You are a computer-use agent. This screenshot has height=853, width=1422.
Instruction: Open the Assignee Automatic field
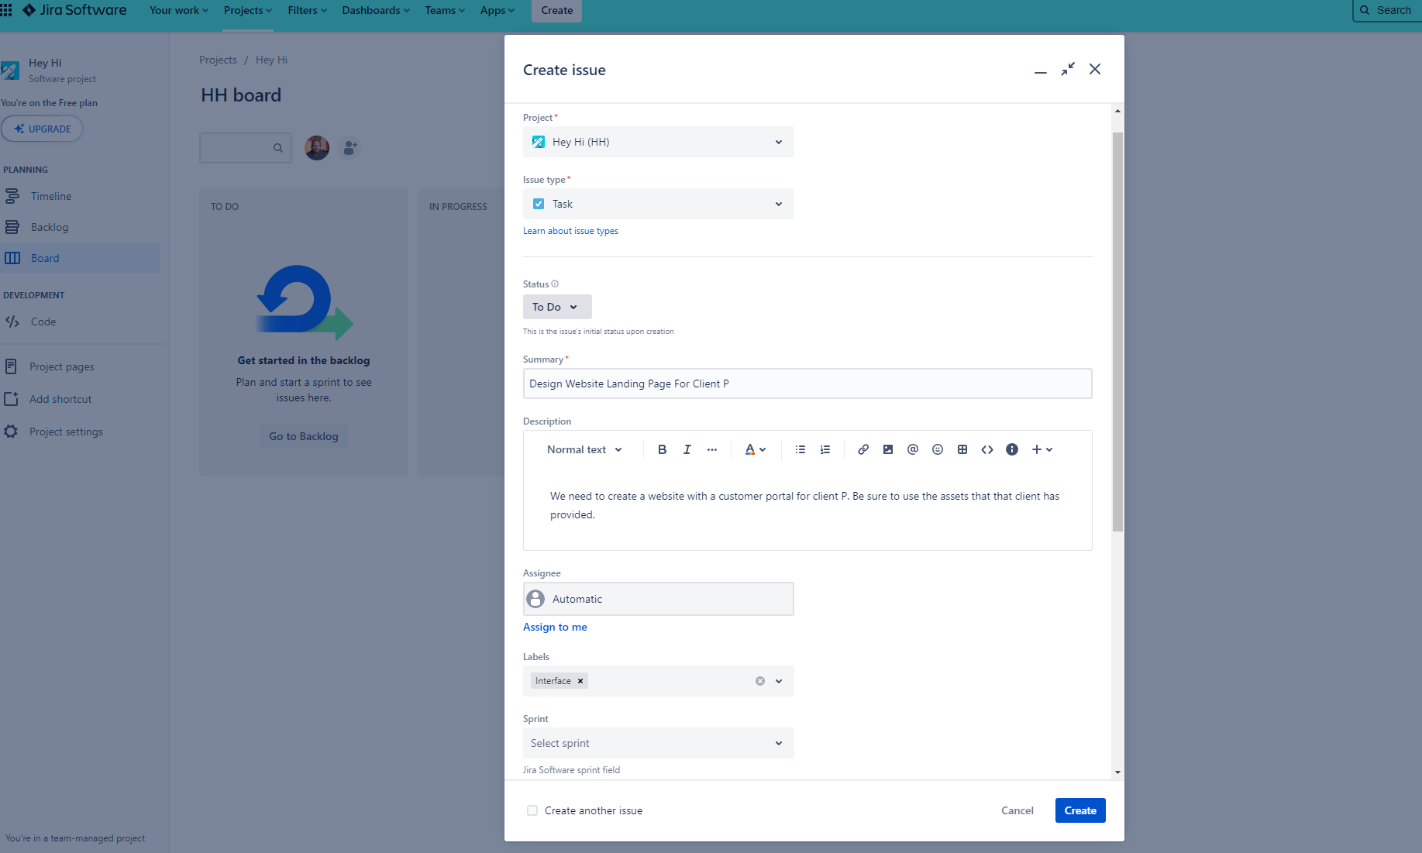658,599
